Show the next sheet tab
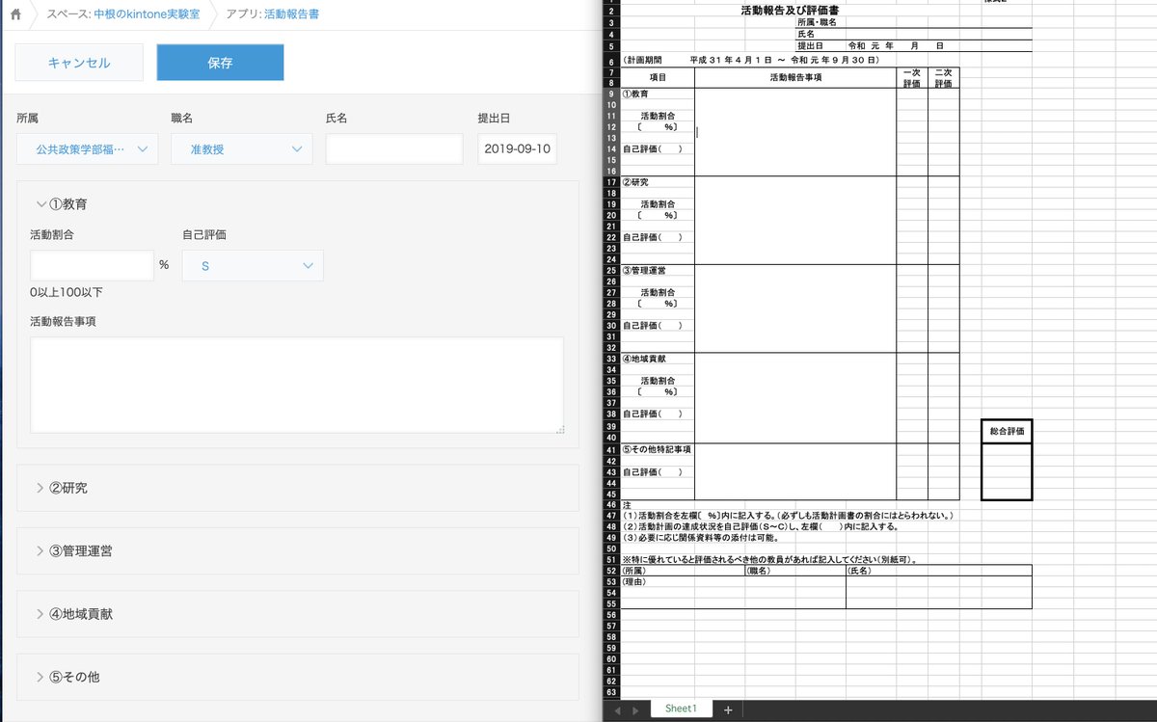This screenshot has height=722, width=1157. pyautogui.click(x=634, y=709)
